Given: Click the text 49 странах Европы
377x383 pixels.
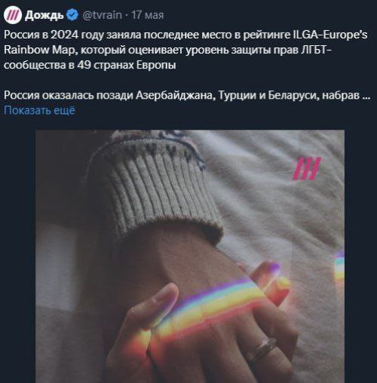Looking at the screenshot, I should [127, 65].
